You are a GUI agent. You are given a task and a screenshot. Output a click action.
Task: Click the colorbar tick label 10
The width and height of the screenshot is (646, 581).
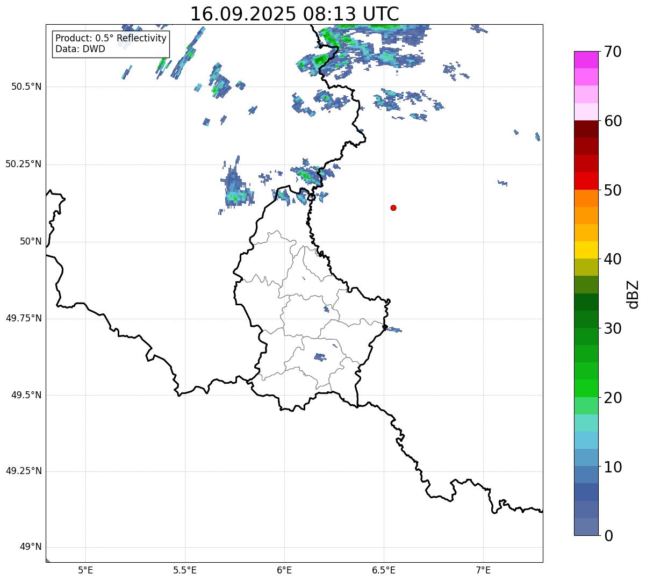point(613,467)
